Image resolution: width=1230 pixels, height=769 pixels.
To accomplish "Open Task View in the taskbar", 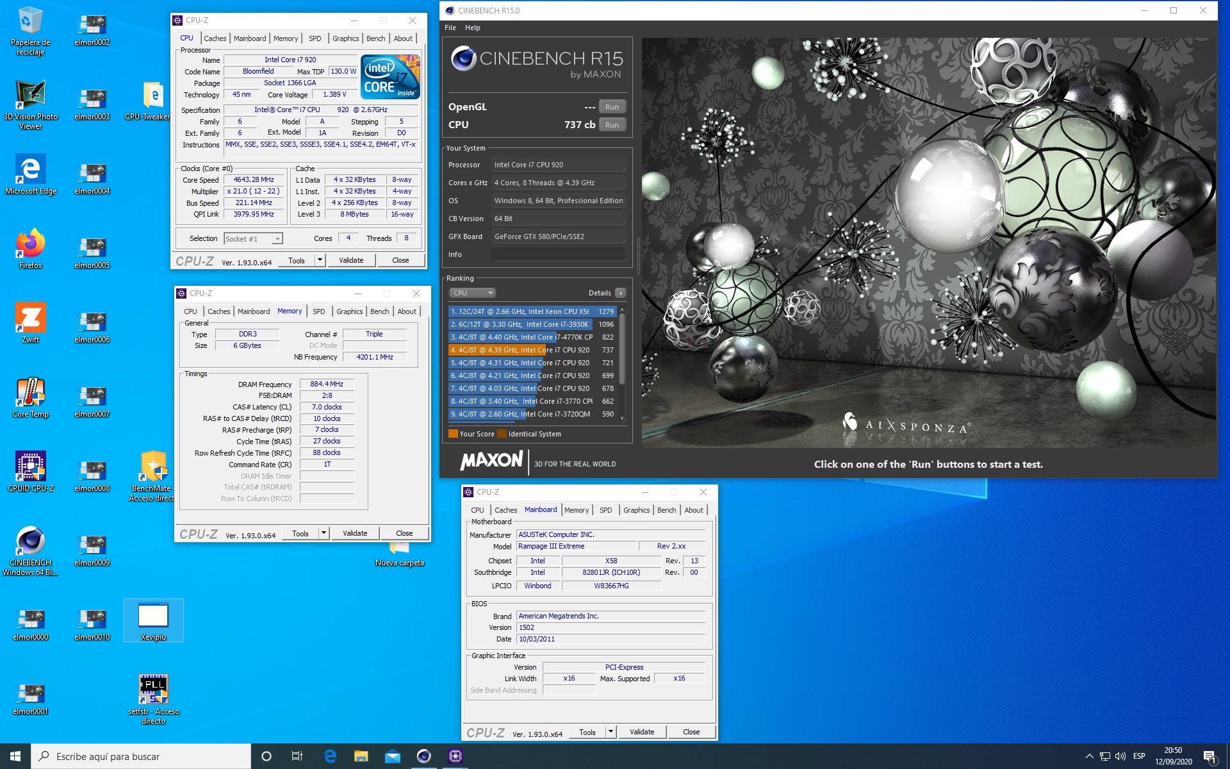I will coord(297,756).
